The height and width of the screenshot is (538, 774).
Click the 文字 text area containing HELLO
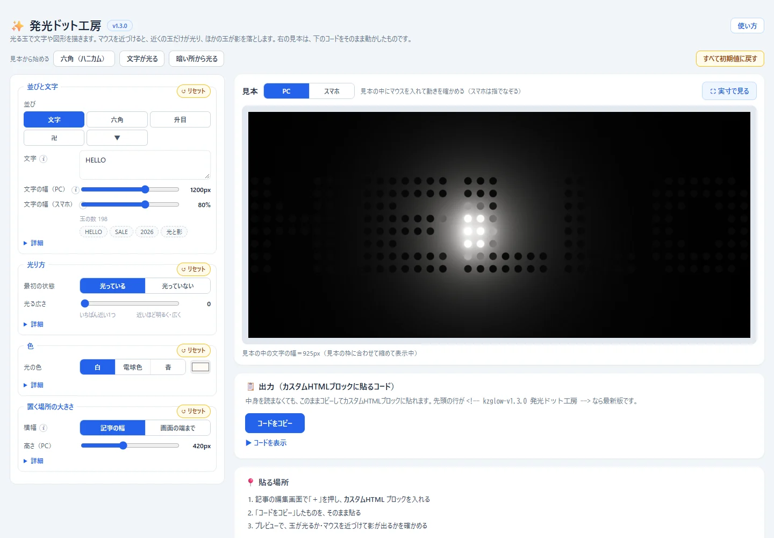tap(145, 165)
